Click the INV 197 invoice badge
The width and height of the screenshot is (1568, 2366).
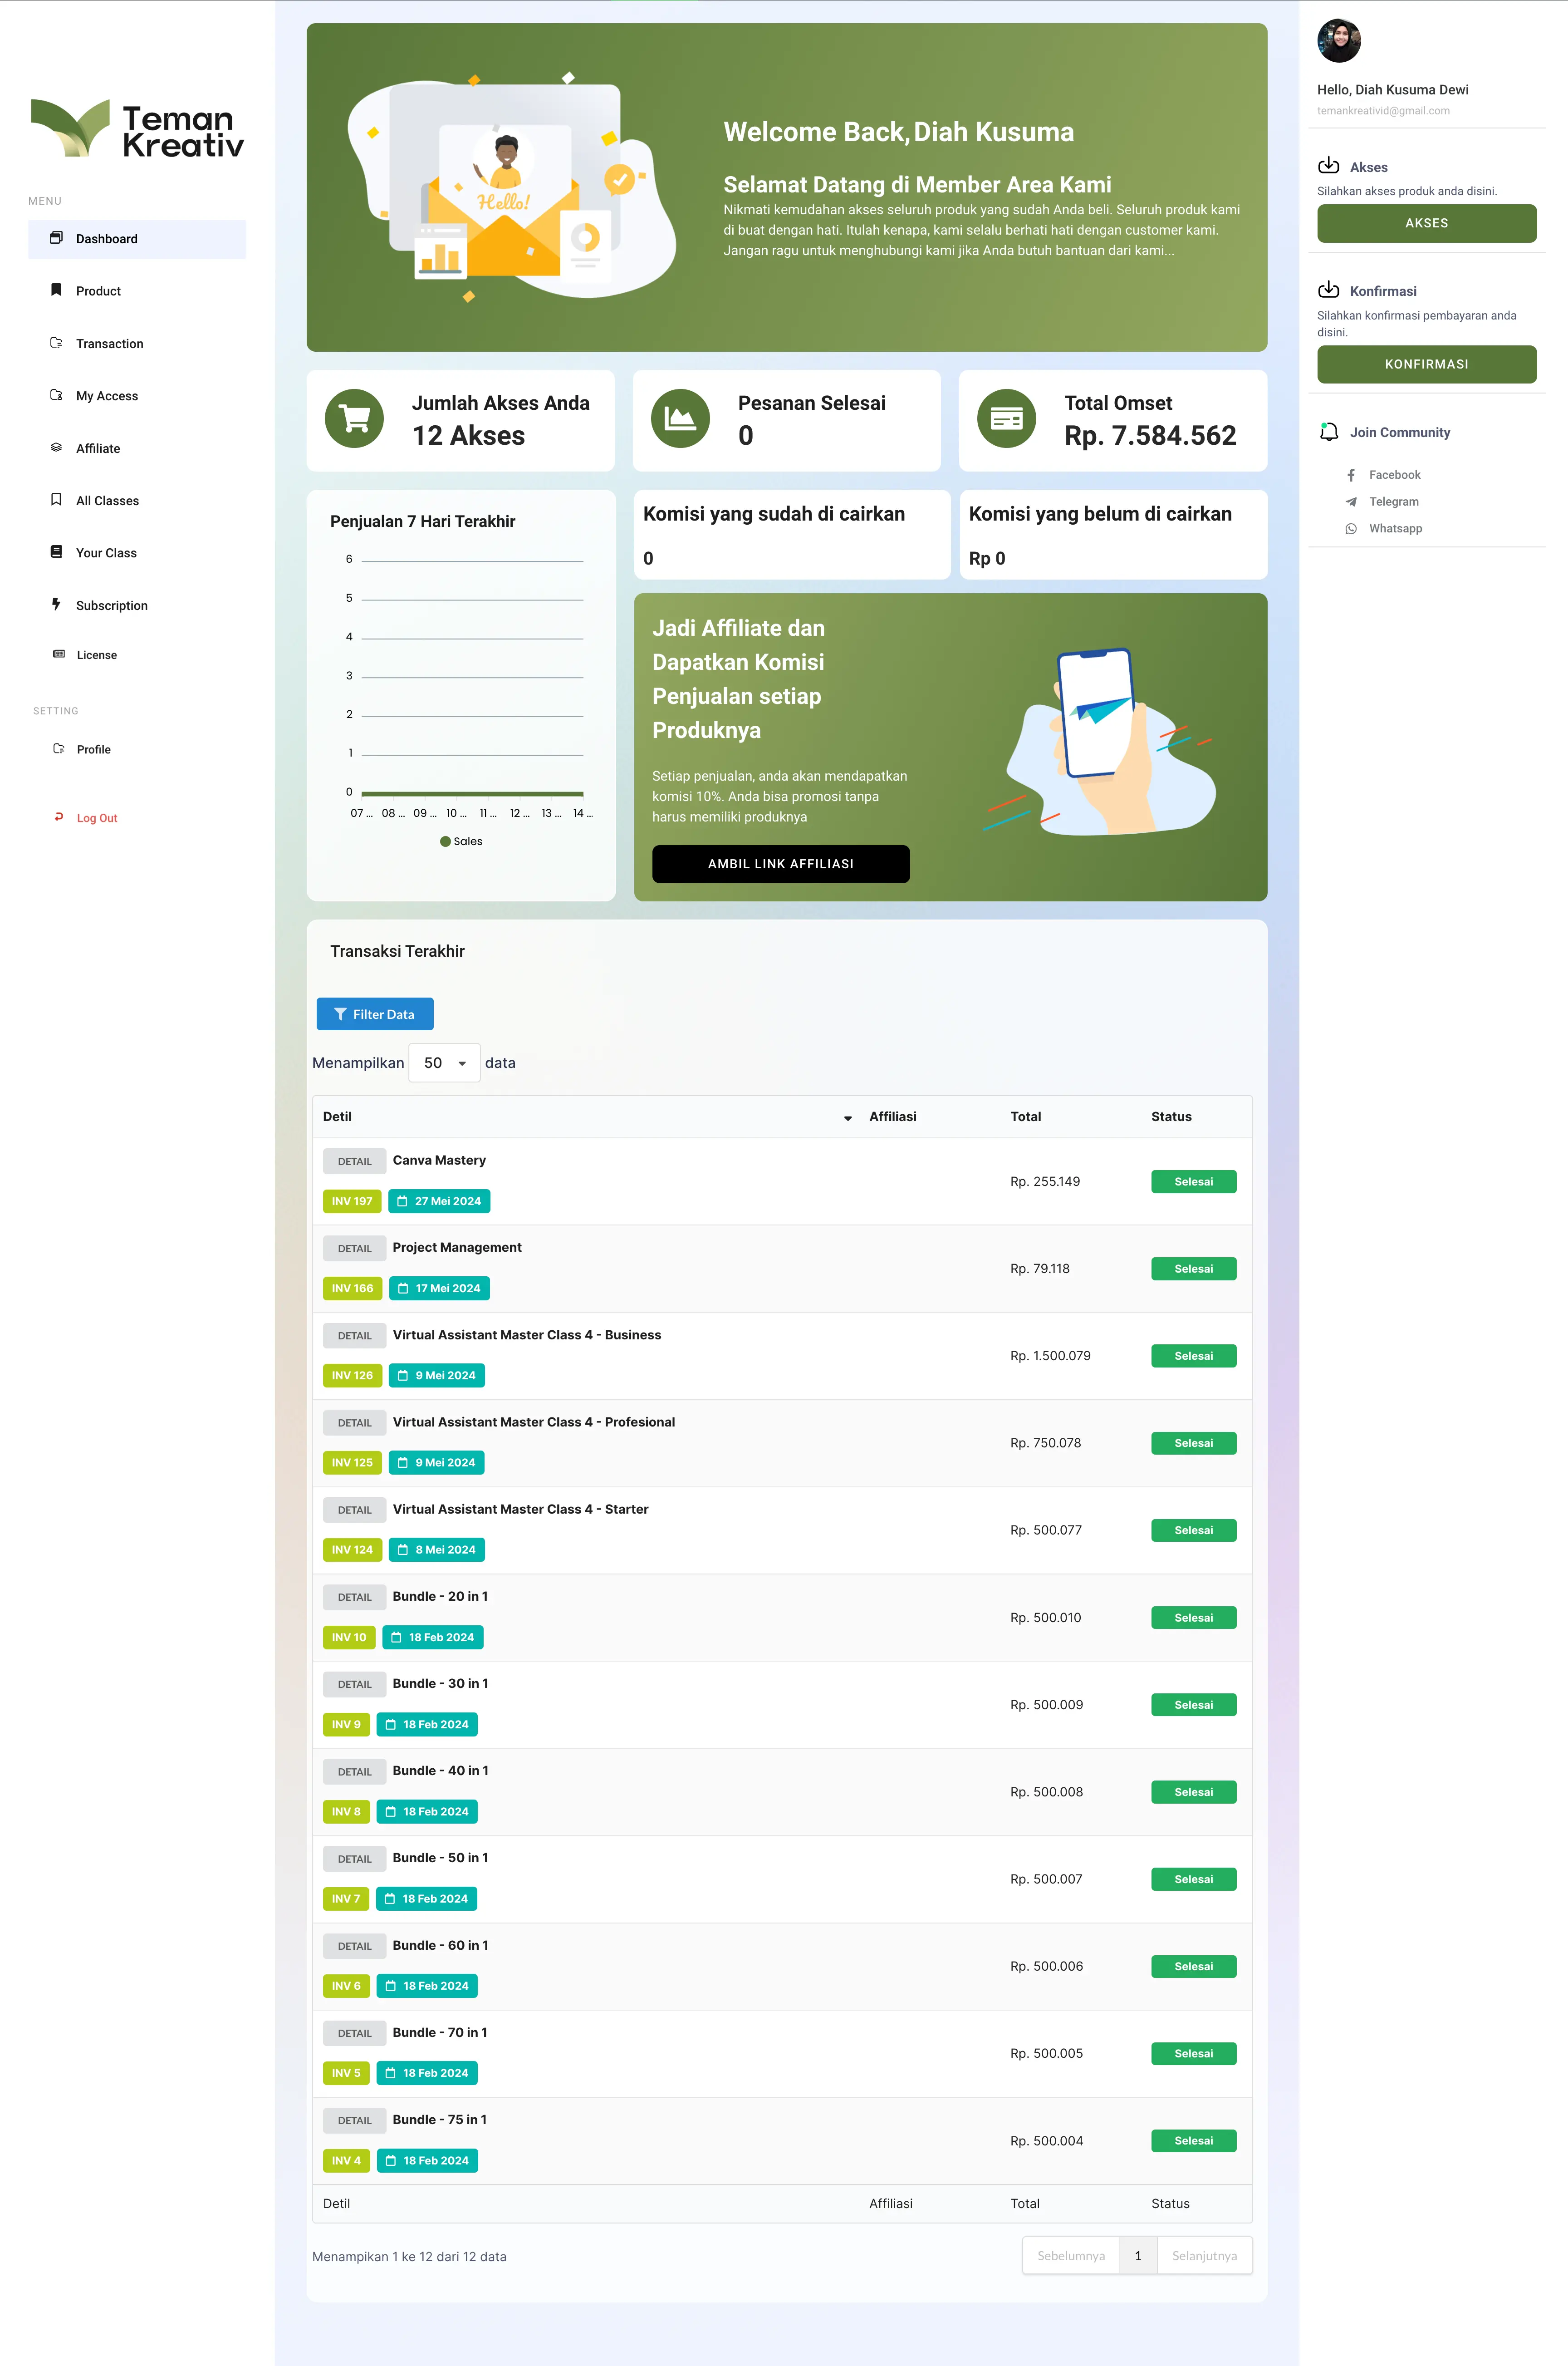pos(351,1200)
